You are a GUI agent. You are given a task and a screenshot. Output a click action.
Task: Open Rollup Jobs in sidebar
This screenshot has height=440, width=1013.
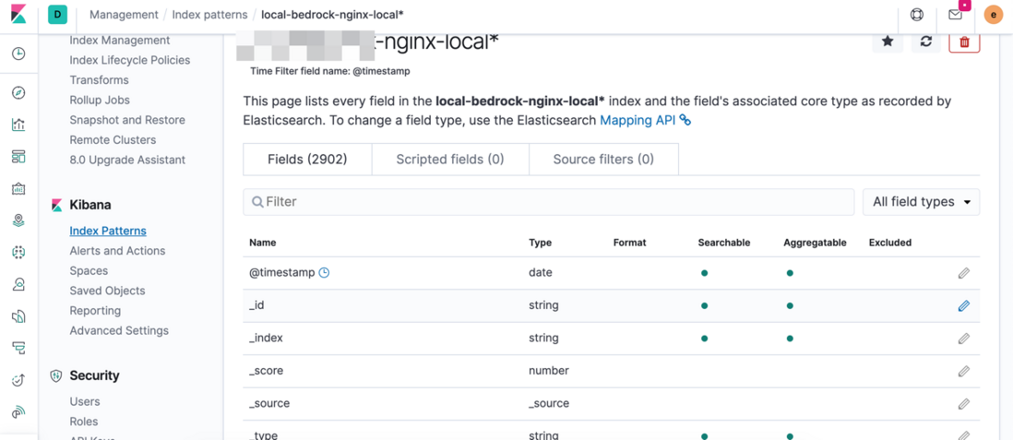[x=100, y=101]
